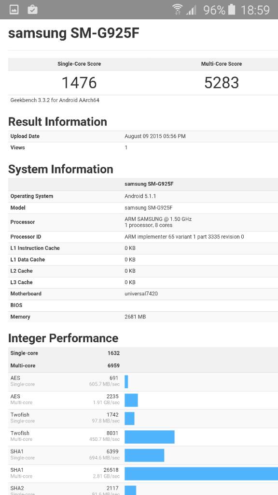Tap the SHA1 multi-core performance bar
The image size is (278, 495).
coord(203,474)
